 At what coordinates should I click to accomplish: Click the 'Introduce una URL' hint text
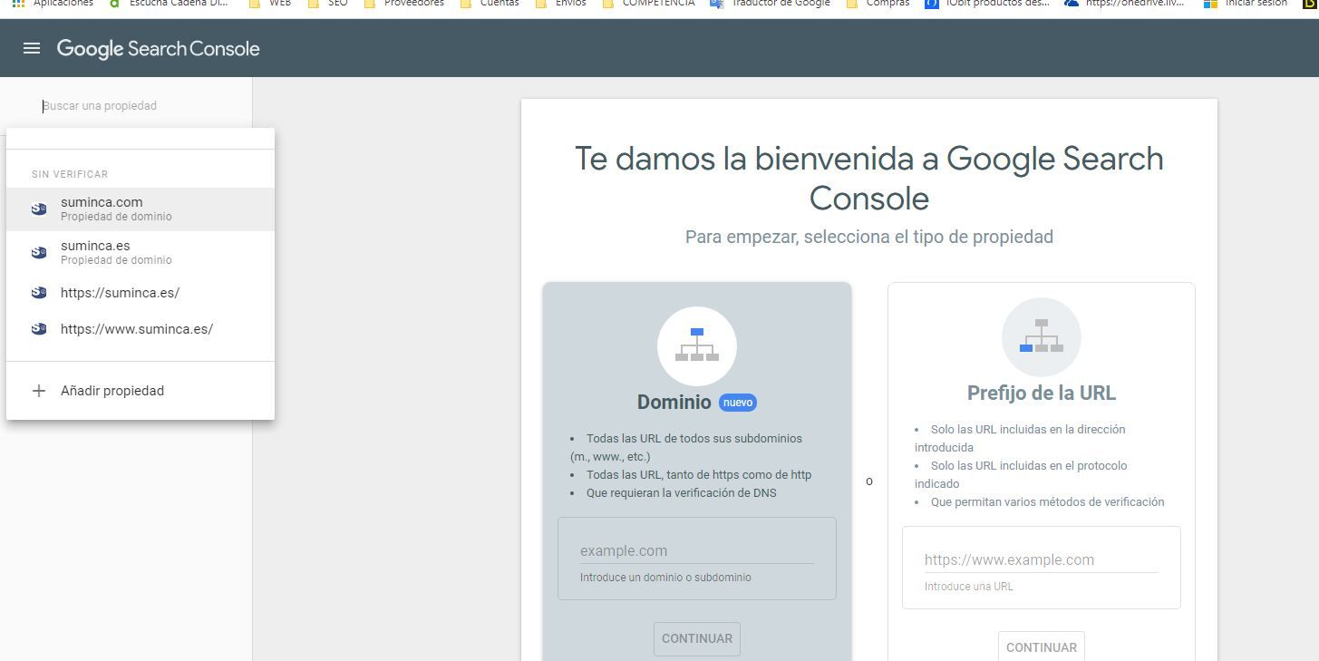(969, 587)
